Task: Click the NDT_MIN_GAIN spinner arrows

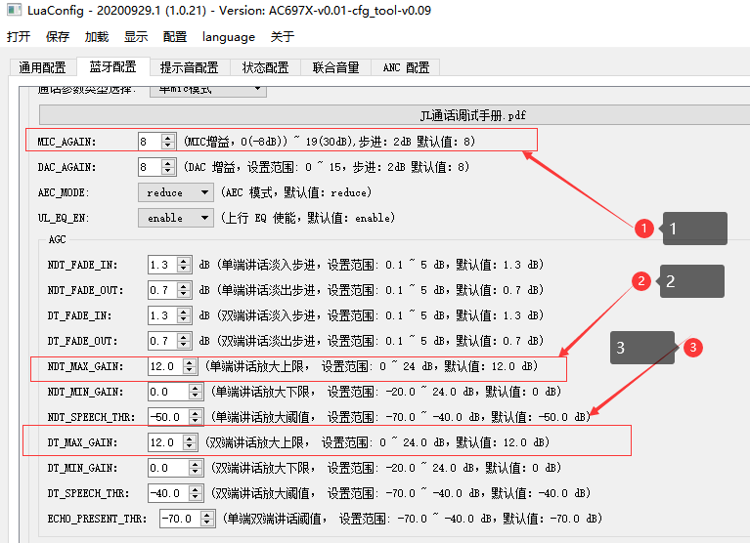Action: click(x=196, y=392)
